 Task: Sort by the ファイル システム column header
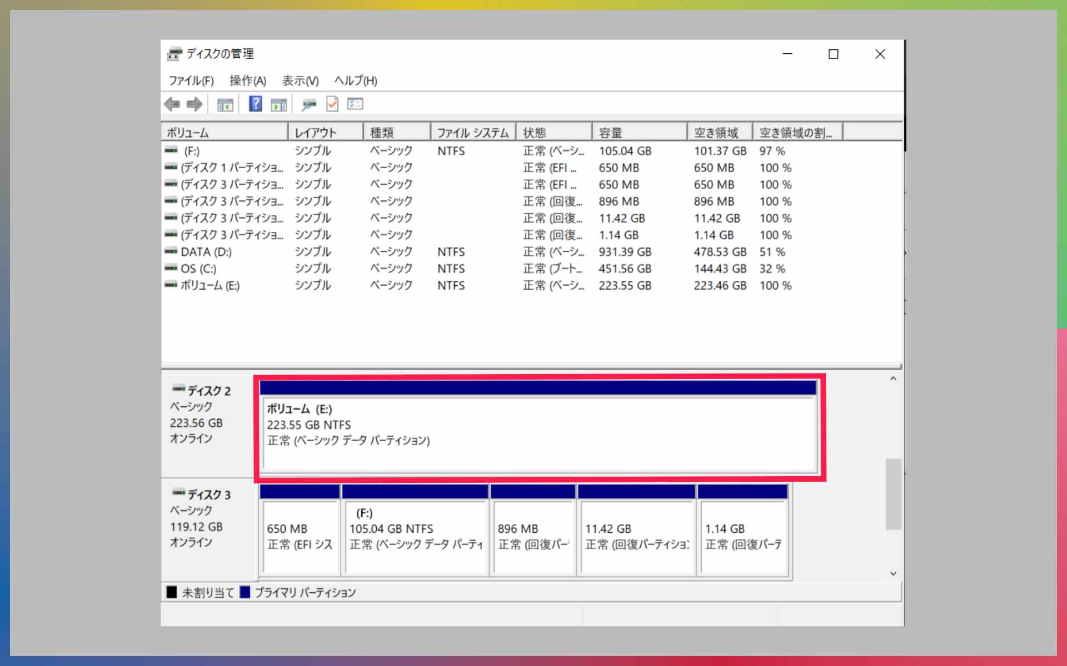(x=472, y=133)
